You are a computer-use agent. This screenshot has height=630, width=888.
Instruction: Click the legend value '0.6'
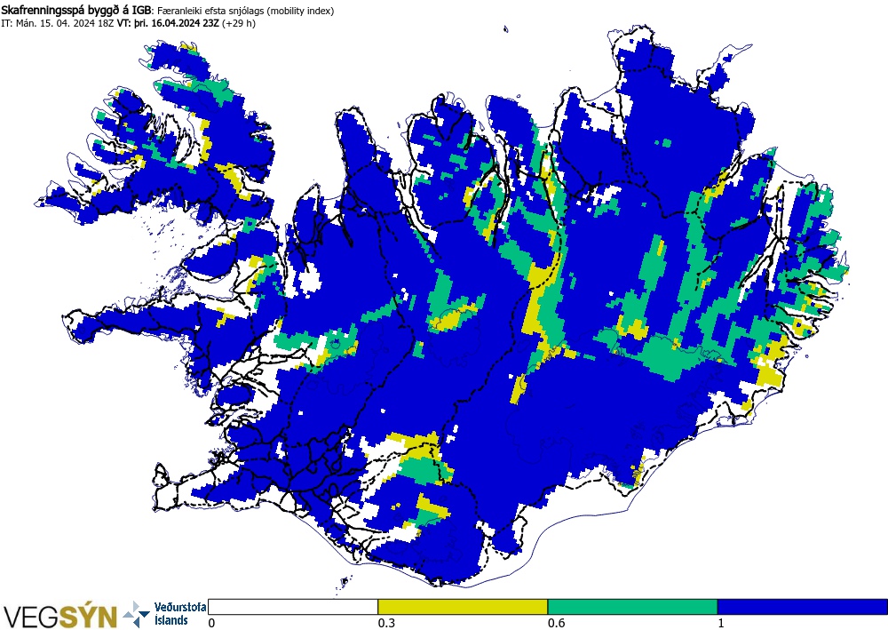coord(556,623)
